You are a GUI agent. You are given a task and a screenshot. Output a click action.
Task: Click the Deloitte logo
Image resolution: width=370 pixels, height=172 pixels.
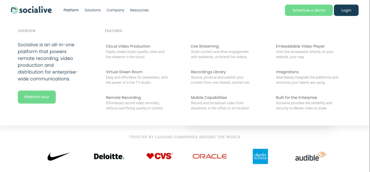point(109,156)
